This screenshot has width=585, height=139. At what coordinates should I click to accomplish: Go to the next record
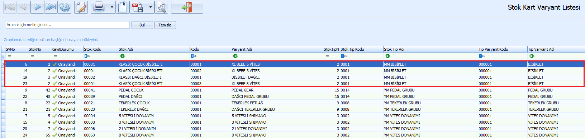tap(37, 7)
